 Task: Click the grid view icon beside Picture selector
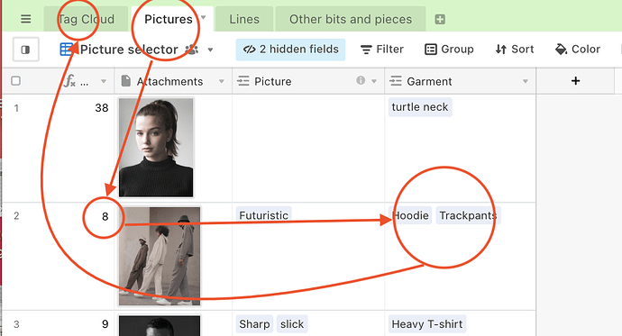[66, 50]
